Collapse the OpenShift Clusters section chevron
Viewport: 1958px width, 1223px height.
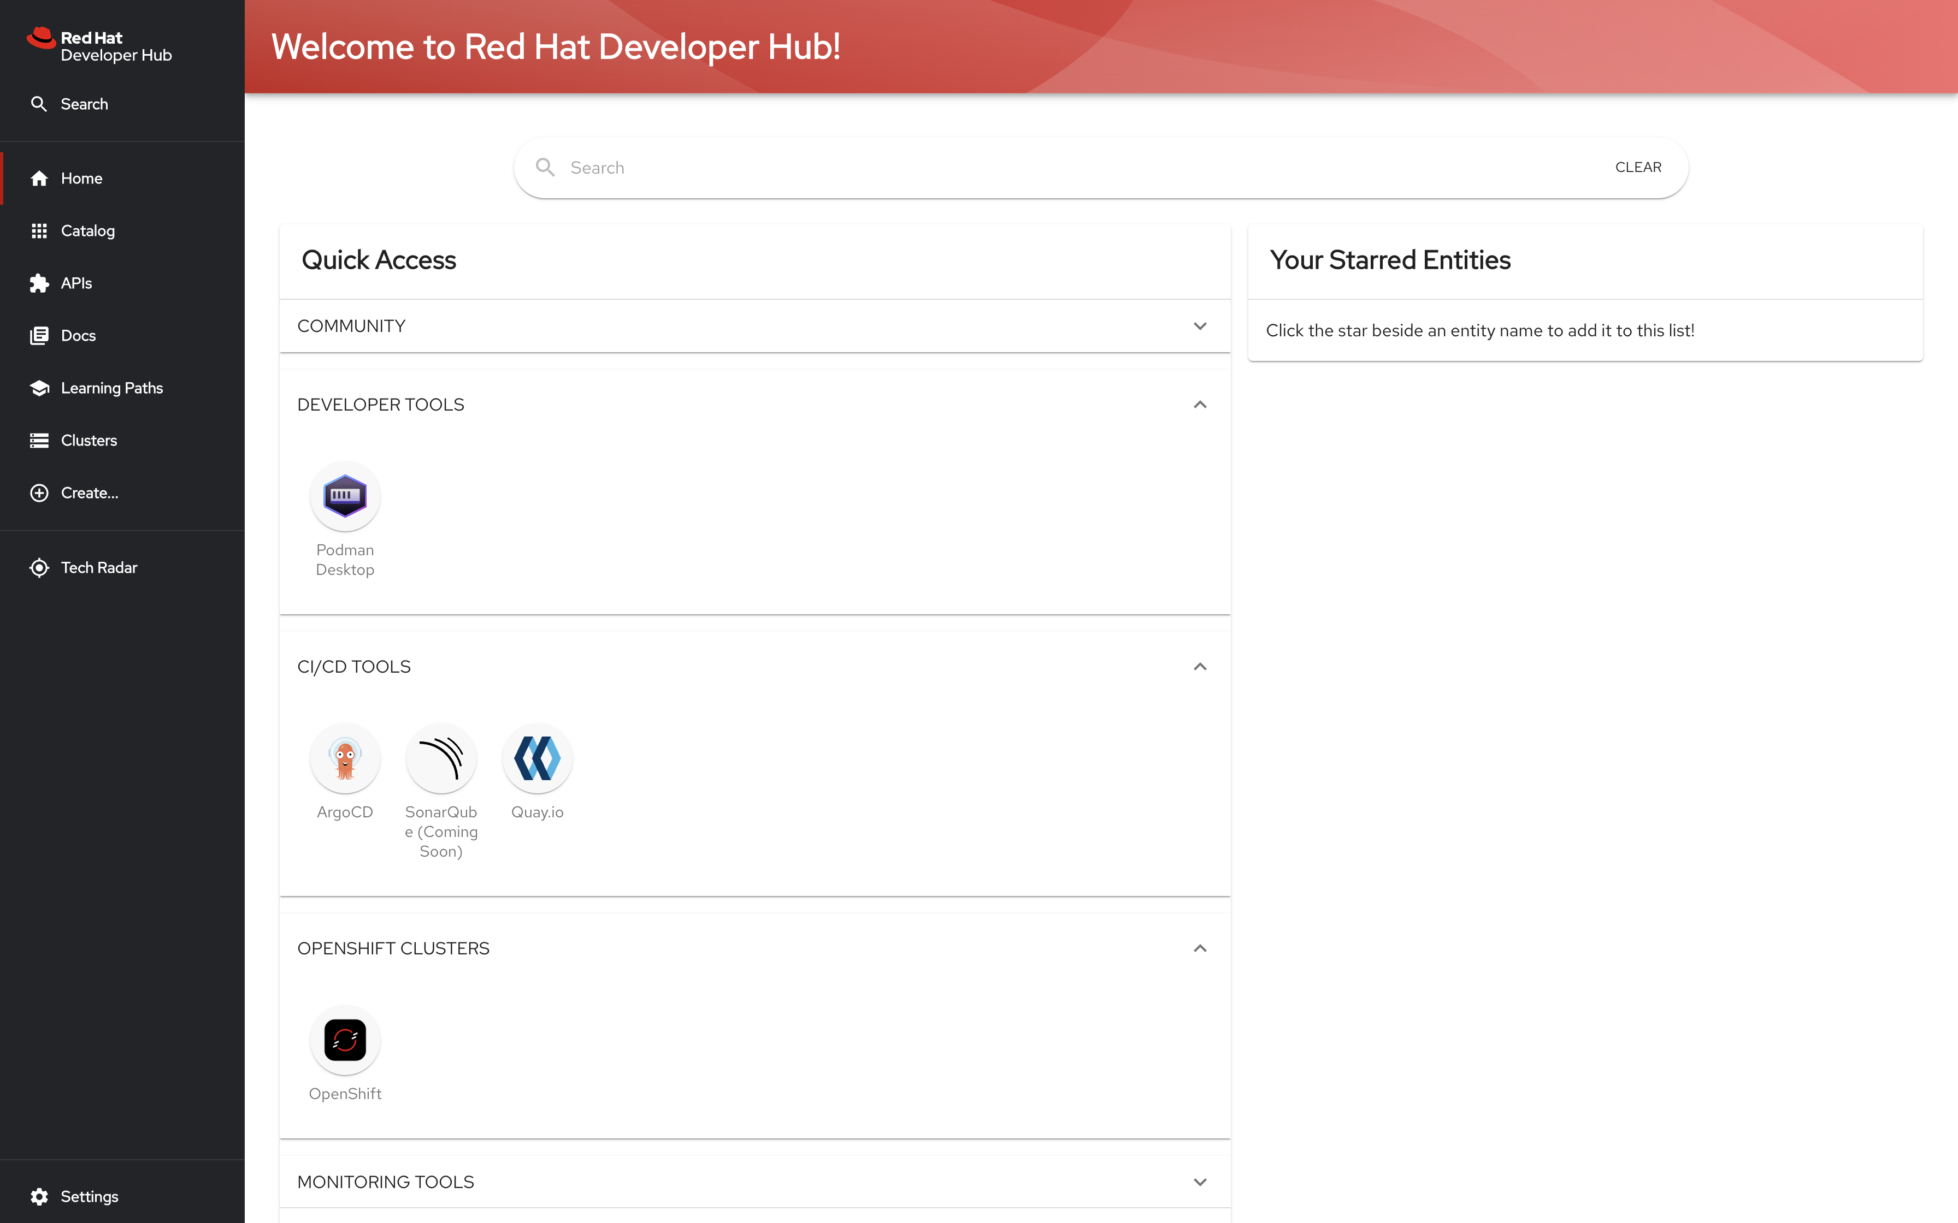(1200, 948)
